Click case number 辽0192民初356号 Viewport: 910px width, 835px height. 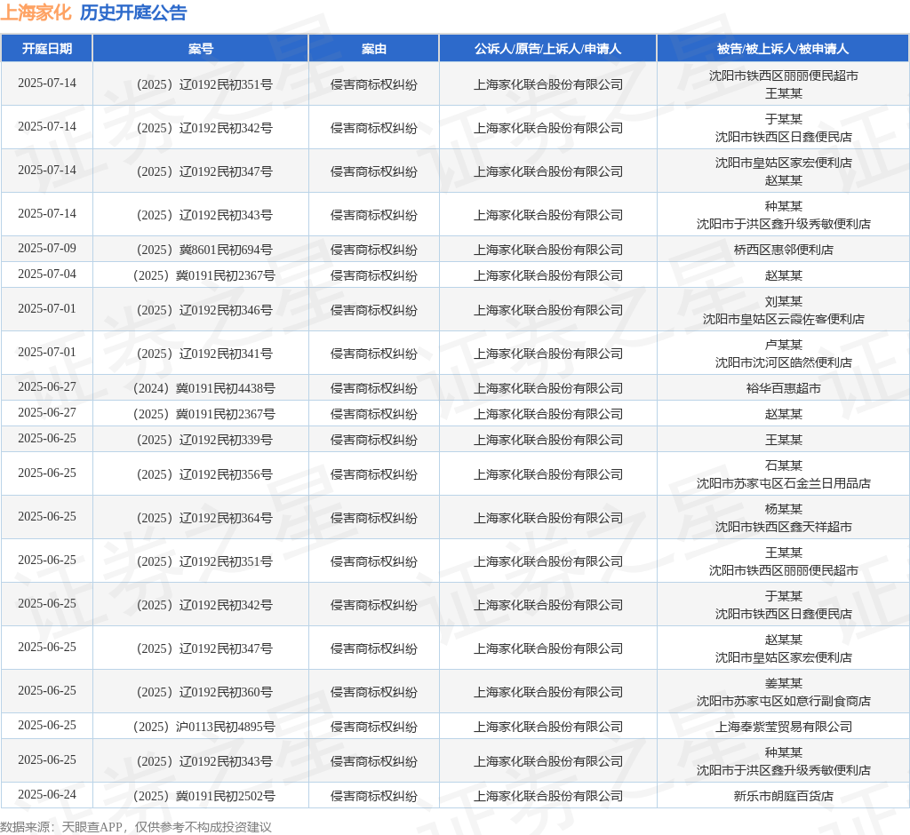[204, 474]
